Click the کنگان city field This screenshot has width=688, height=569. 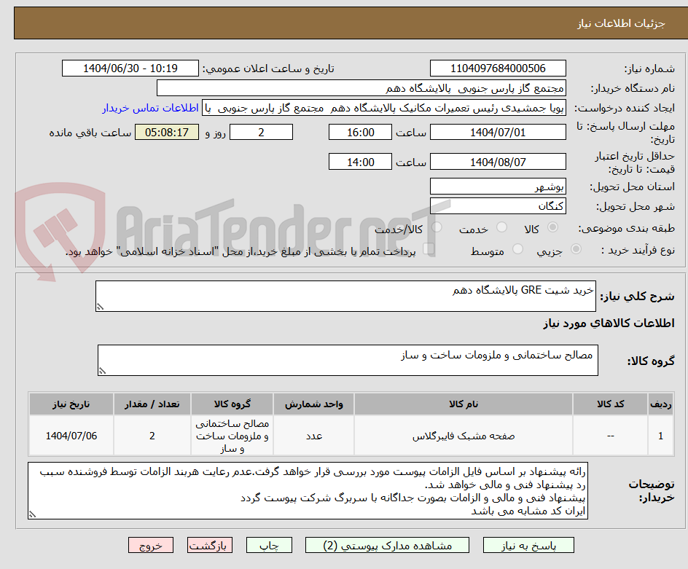[498, 205]
